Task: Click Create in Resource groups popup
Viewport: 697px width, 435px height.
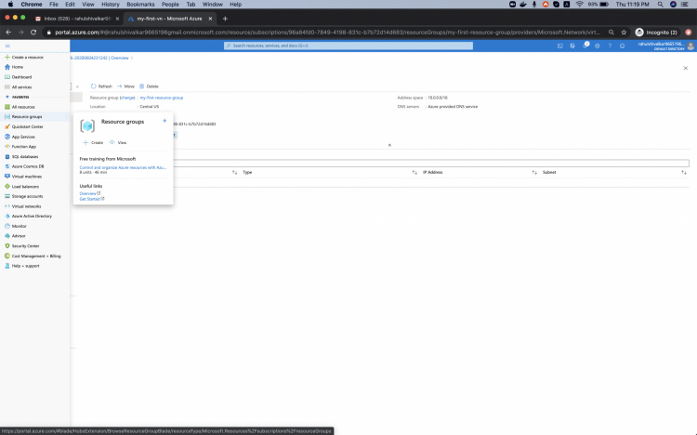Action: coord(93,142)
